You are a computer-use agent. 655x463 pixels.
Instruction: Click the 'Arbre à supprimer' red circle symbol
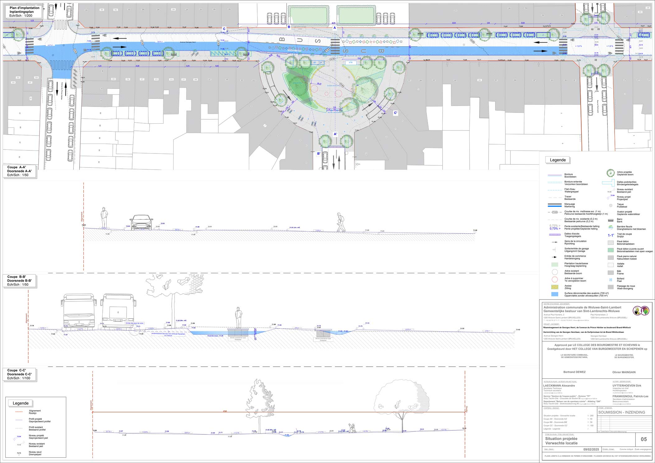pyautogui.click(x=555, y=279)
